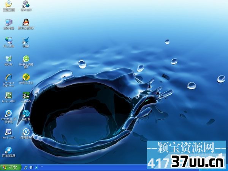
Task: Select the 我的电脑 (My Computer) icon
Action: click(x=8, y=22)
